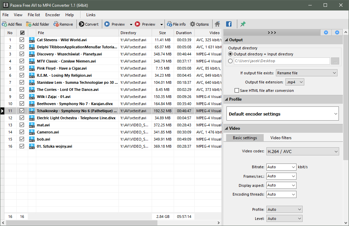Click the Home page house icon
Image resolution: width=349 pixels, height=226 pixels.
217,24
